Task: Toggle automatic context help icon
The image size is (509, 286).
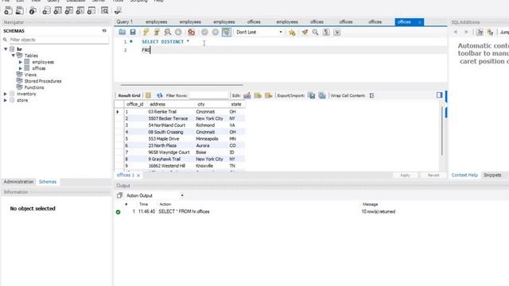Action: tap(480, 32)
